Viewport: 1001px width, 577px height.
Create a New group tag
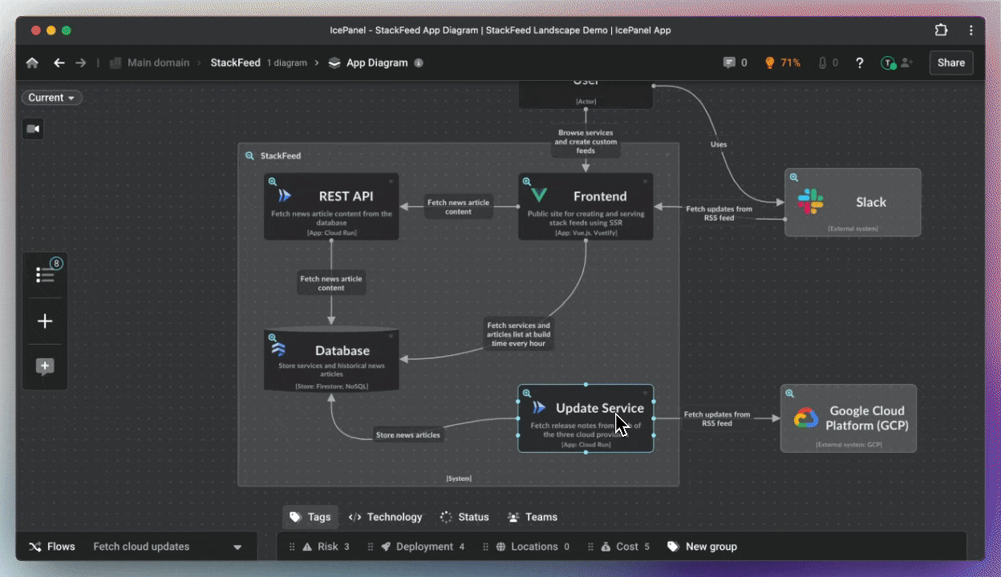[x=702, y=547]
